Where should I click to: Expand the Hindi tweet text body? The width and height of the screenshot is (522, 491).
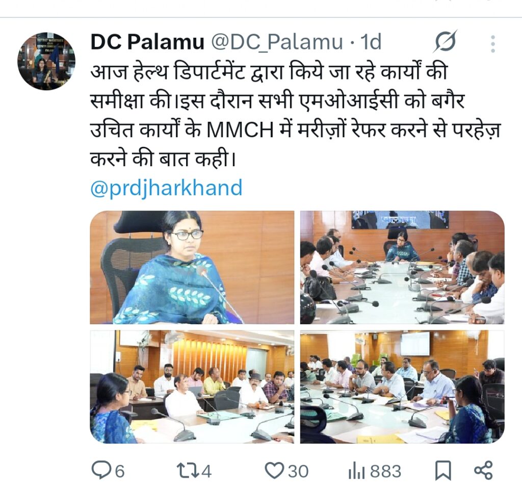[x=296, y=115]
